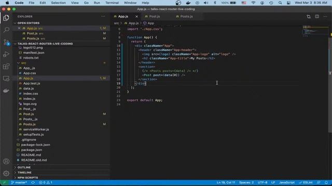Switch to the Posts.js tab

coord(187,17)
